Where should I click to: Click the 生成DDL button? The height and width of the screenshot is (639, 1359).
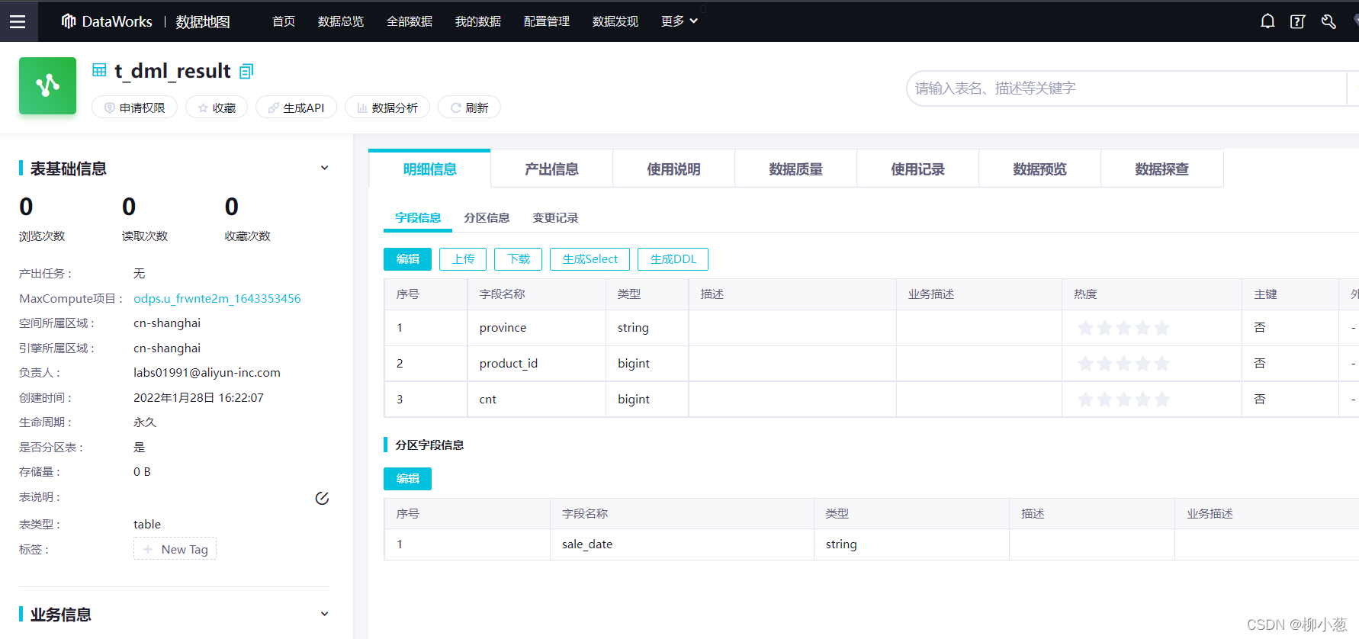[x=673, y=259]
